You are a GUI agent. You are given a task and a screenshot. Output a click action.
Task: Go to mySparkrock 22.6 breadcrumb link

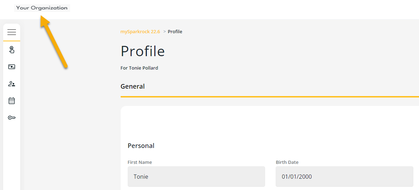[x=140, y=31]
